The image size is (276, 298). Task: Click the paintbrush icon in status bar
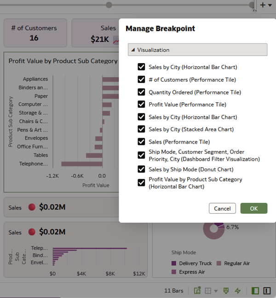point(226,291)
